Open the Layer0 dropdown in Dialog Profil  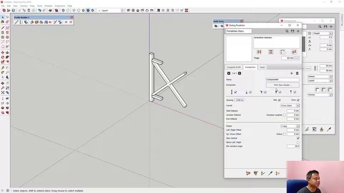[320, 80]
